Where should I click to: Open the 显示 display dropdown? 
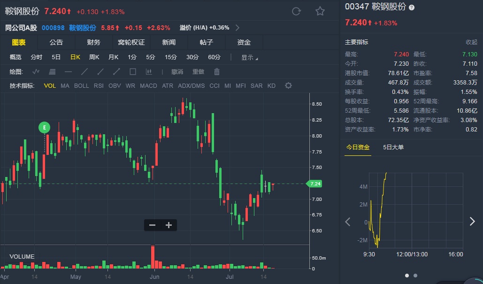tap(249, 57)
